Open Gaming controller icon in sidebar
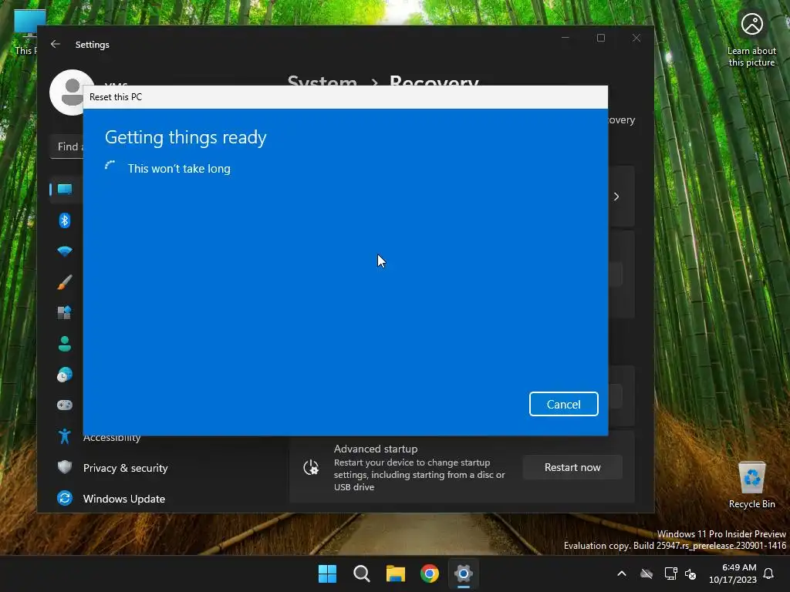Viewport: 790px width, 592px height. [x=65, y=405]
